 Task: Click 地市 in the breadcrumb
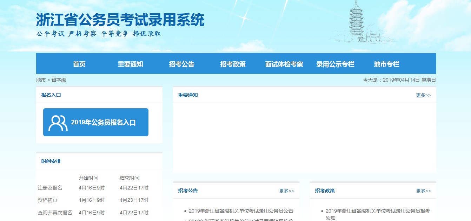pyautogui.click(x=41, y=80)
